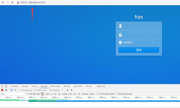Tick the Hide data URLs checkbox
This screenshot has height=108, width=180.
point(27,94)
